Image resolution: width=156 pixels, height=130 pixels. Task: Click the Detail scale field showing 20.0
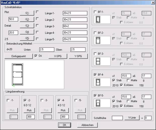[x=13, y=33]
